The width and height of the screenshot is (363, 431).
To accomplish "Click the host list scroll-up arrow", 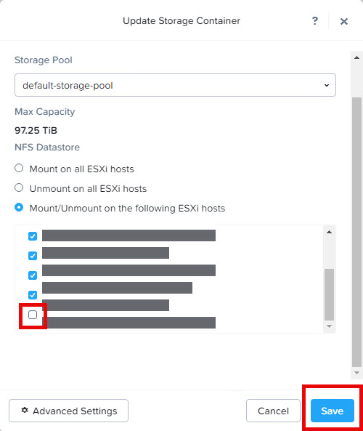I will pyautogui.click(x=329, y=232).
